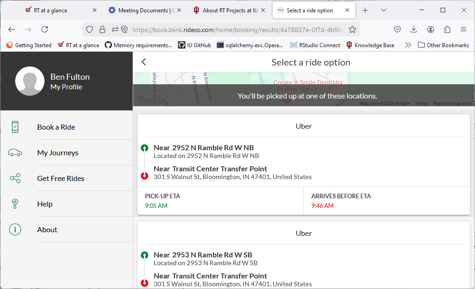Open the IU GitHub bookmark
This screenshot has height=289, width=475.
195,45
